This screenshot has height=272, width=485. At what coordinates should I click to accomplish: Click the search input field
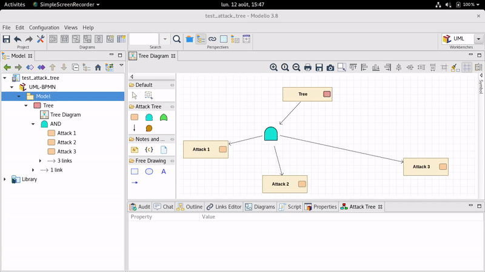(x=144, y=39)
